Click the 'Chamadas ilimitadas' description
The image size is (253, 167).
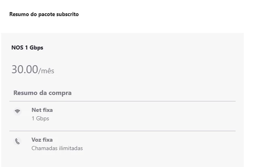(x=57, y=148)
